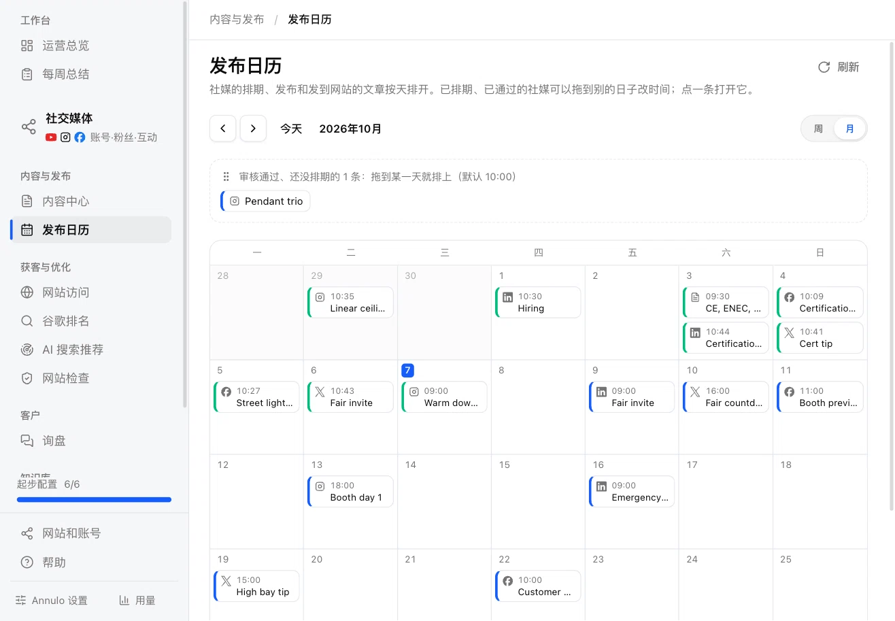The width and height of the screenshot is (895, 621).
Task: Switch calendar to 周 view
Action: [818, 129]
